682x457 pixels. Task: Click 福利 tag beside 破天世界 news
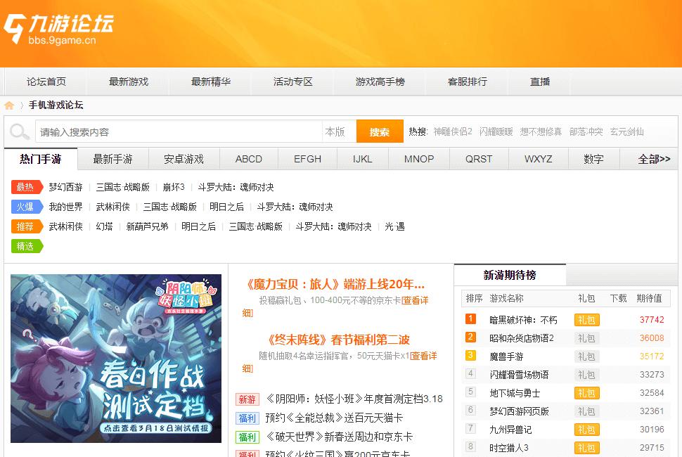coord(247,437)
